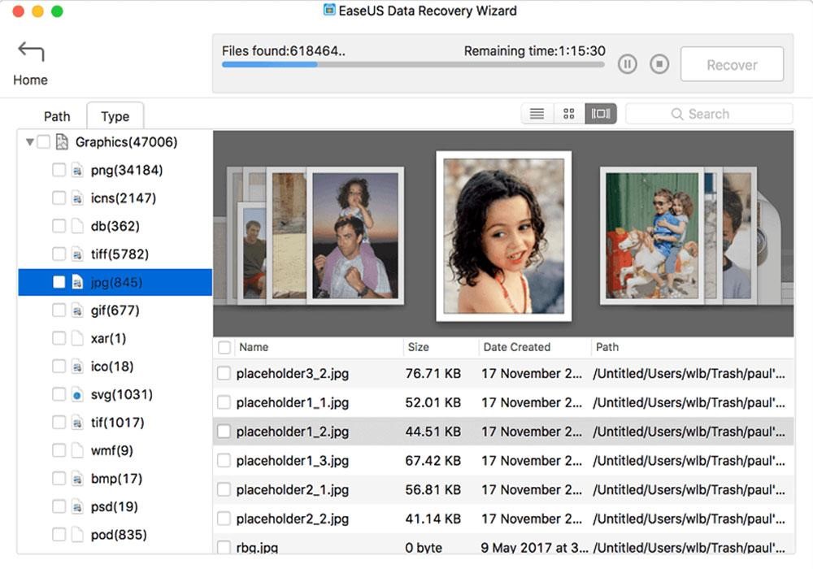The width and height of the screenshot is (813, 569).
Task: Click the 76.71 KB size cell
Action: click(433, 373)
